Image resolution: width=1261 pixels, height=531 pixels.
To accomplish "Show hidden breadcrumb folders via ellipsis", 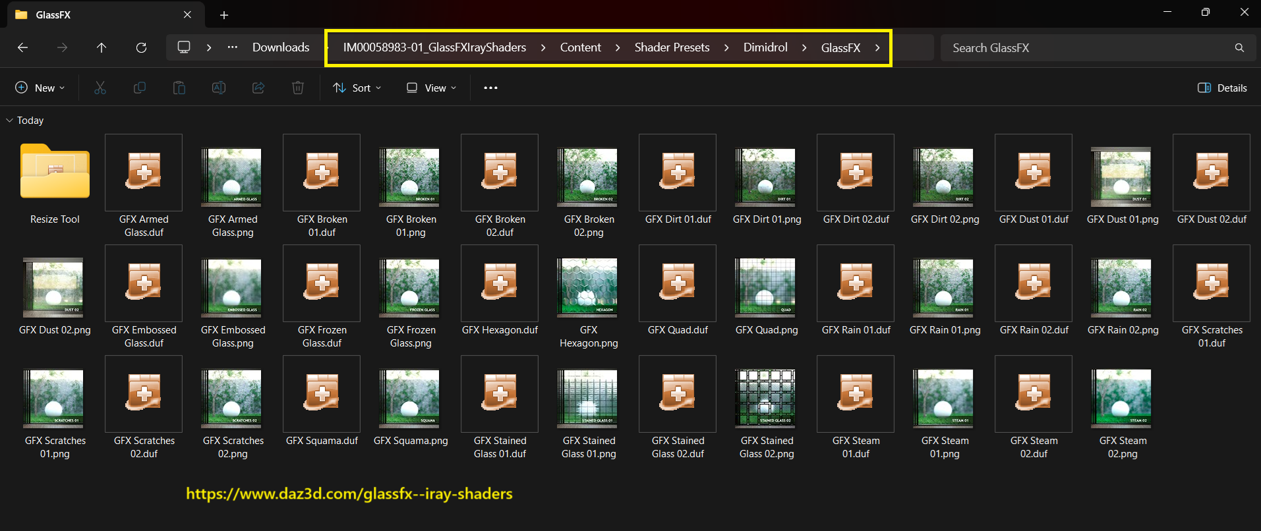I will 233,47.
